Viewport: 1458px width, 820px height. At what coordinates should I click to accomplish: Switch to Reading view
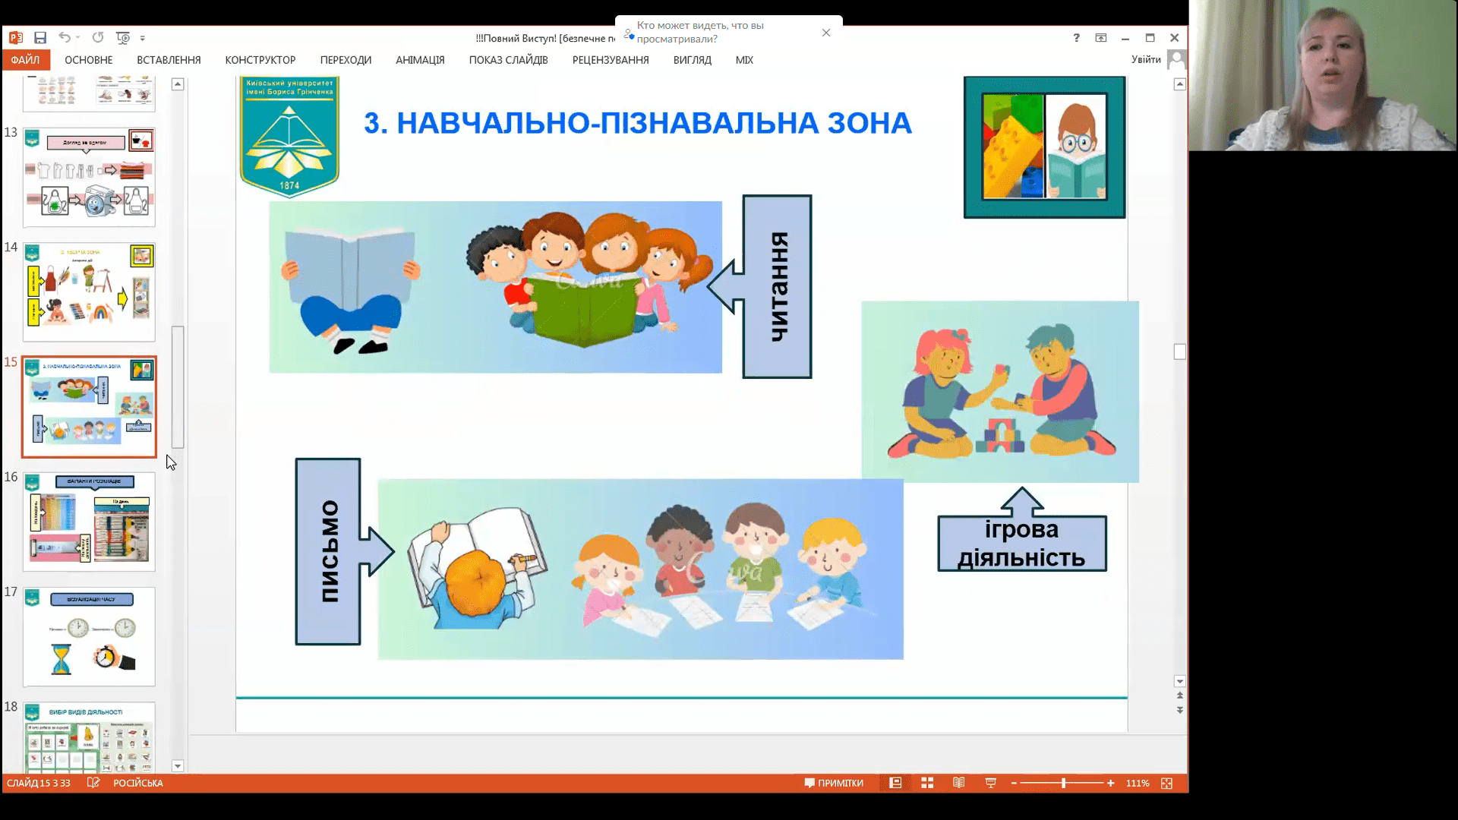(959, 783)
